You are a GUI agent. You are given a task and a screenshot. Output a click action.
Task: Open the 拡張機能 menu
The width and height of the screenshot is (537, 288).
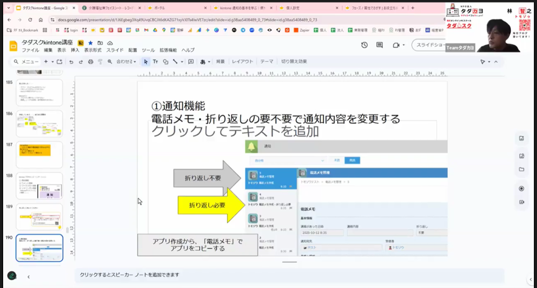click(x=168, y=50)
